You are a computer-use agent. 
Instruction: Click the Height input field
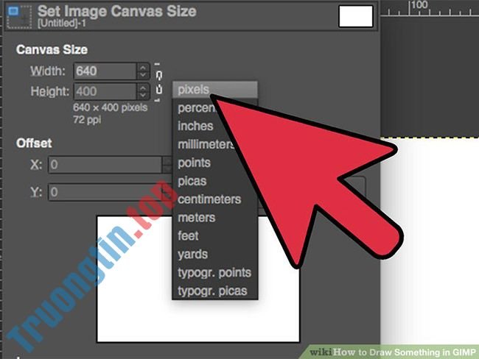pyautogui.click(x=102, y=91)
